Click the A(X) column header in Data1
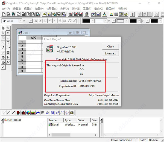Screen dimensions: 164x142 click(34, 38)
